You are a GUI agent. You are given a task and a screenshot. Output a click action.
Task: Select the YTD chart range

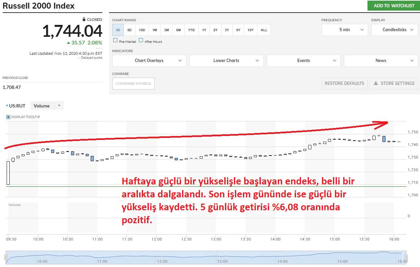coord(191,30)
